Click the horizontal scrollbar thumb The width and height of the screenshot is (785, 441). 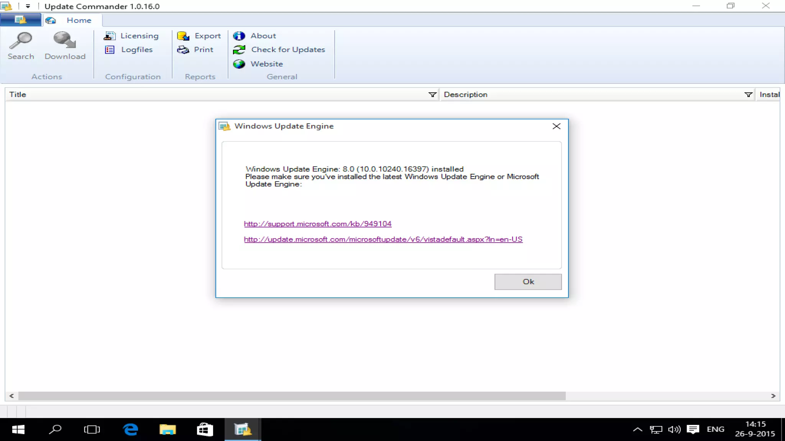click(x=292, y=396)
